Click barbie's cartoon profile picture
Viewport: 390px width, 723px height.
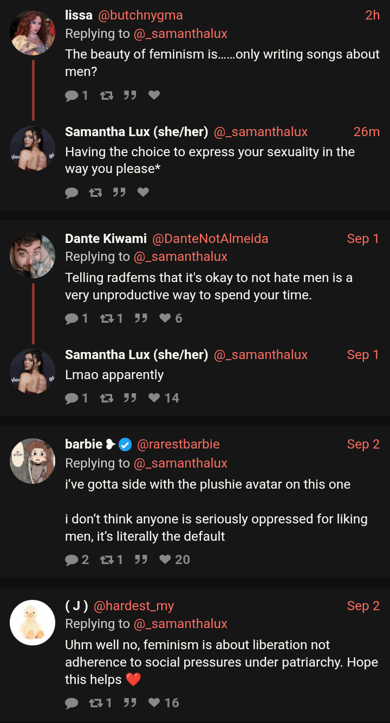pos(32,461)
